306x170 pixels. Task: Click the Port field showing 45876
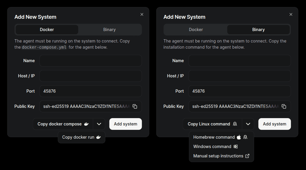pos(90,91)
